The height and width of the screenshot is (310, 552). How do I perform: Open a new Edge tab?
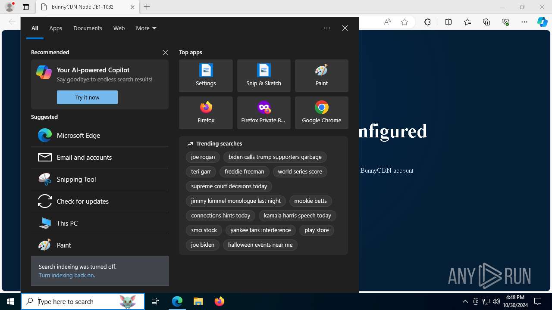(147, 7)
